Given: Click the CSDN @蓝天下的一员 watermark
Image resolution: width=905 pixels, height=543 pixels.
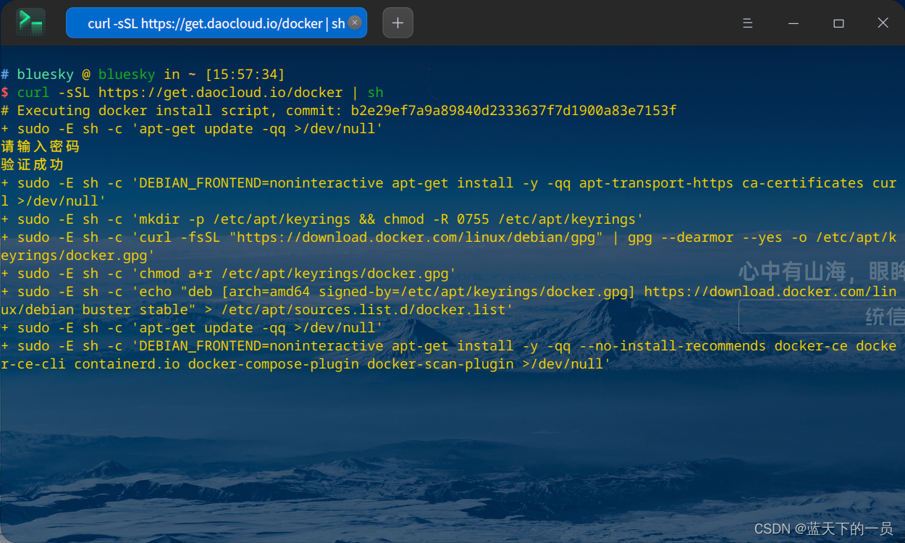Looking at the screenshot, I should pyautogui.click(x=825, y=529).
